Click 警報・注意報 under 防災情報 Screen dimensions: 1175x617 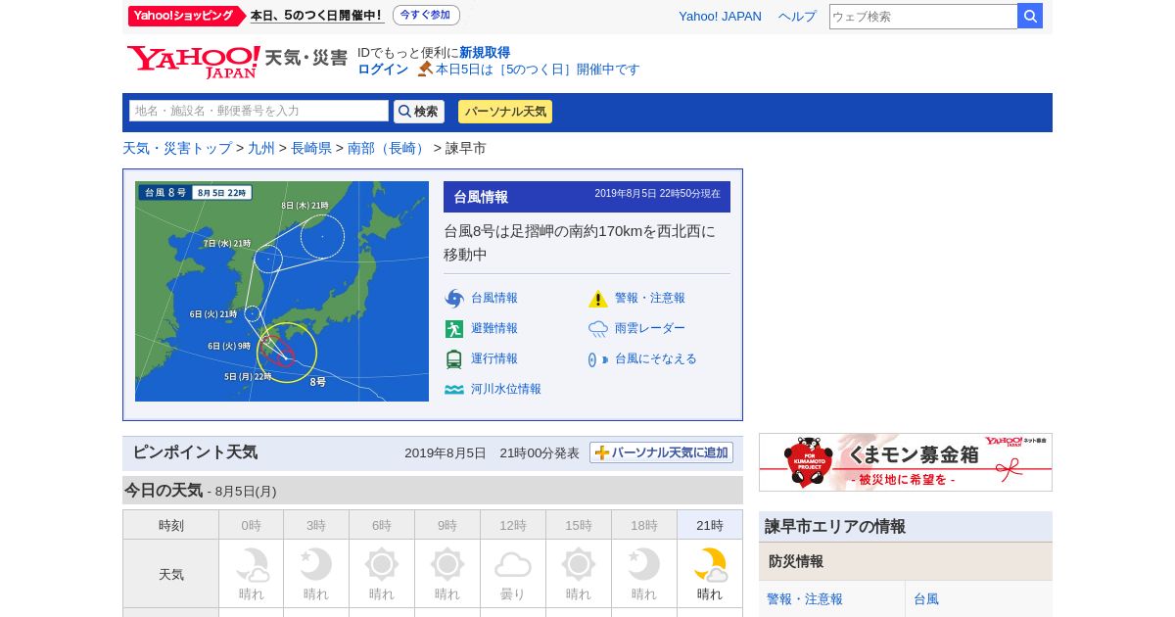click(805, 599)
